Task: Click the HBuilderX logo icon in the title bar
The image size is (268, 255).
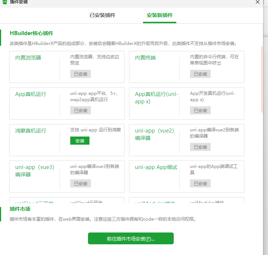Action: point(5,2)
